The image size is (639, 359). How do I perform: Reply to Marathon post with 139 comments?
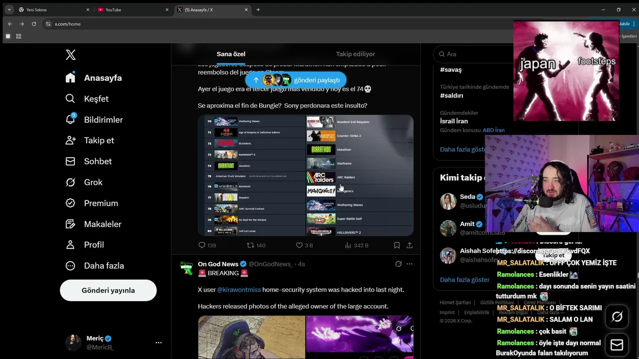pyautogui.click(x=207, y=245)
